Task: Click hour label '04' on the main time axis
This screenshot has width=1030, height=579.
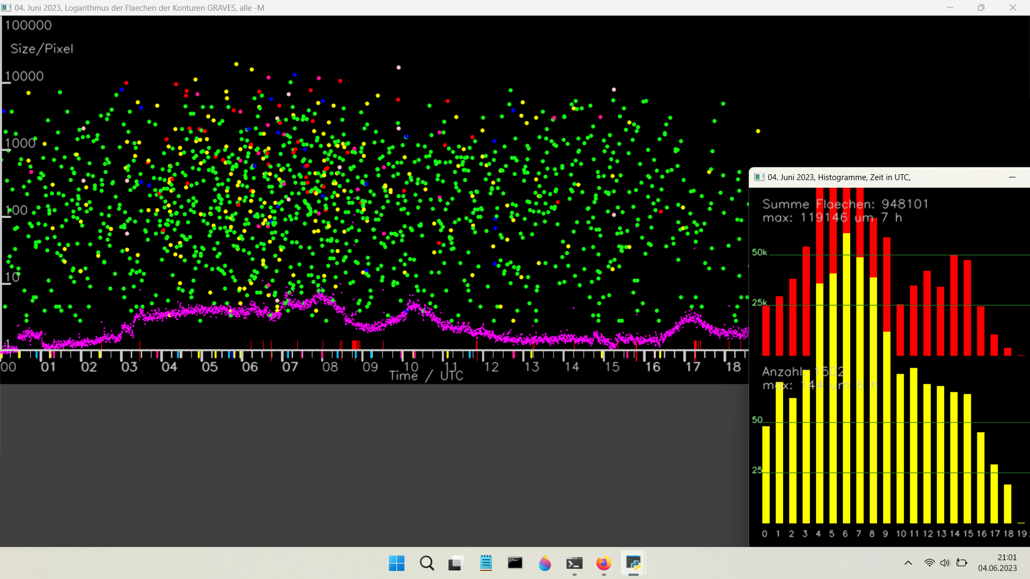Action: [170, 367]
